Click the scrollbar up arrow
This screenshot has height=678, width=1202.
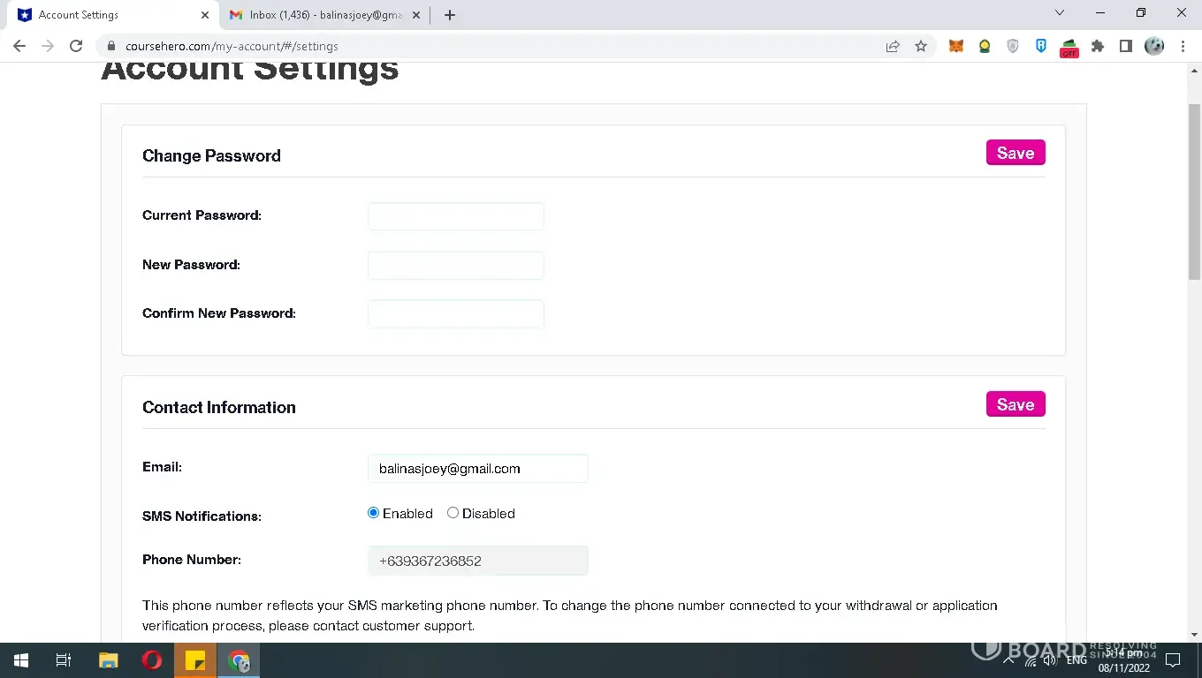click(1194, 71)
